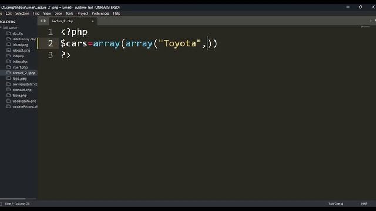
Task: Click the "Toyota" string in code
Action: (x=180, y=43)
